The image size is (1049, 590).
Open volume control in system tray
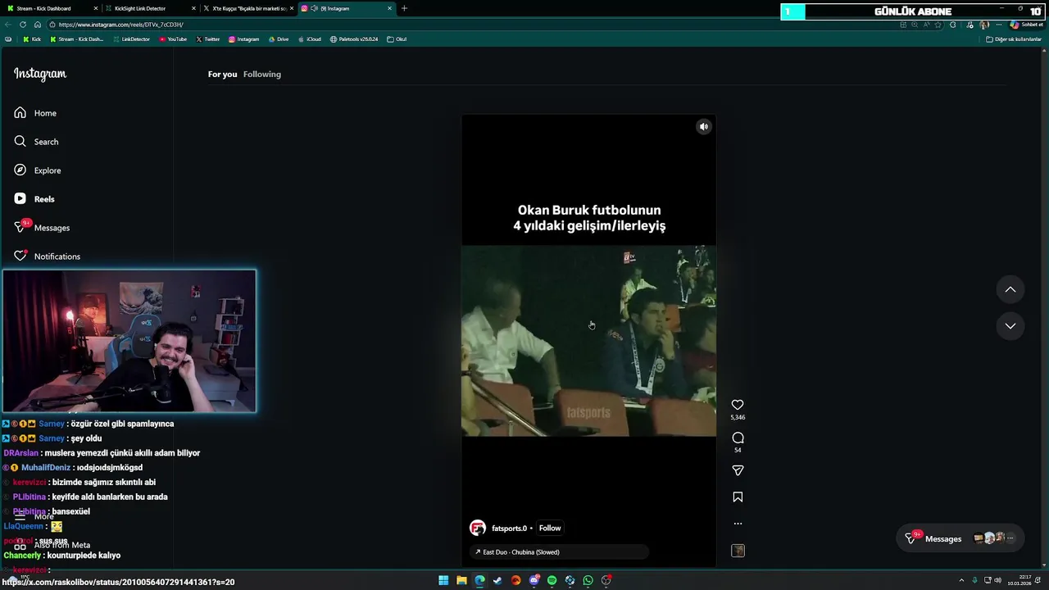coord(997,580)
